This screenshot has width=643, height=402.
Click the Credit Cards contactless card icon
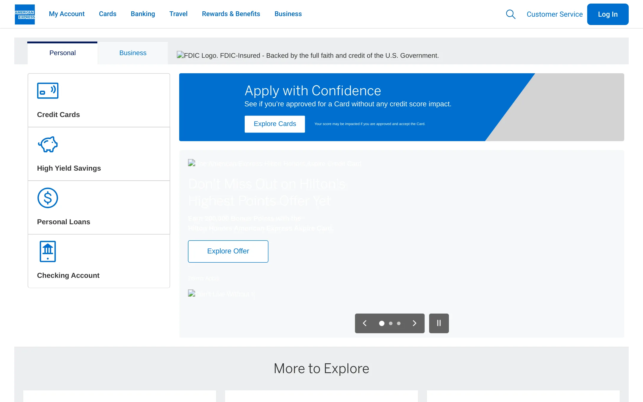coord(48,91)
